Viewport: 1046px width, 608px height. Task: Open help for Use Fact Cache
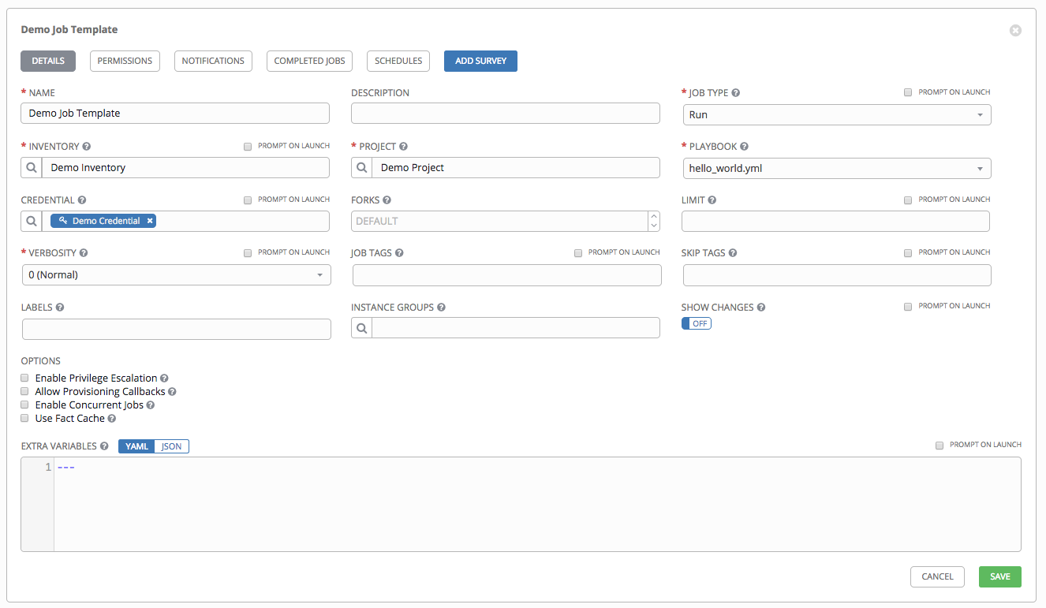(112, 419)
